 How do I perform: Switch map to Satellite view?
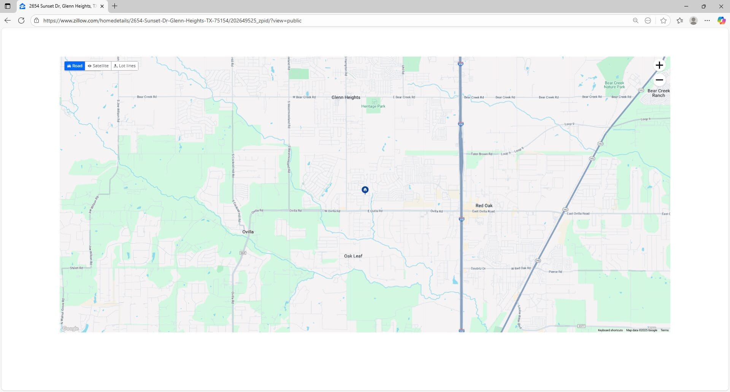click(x=98, y=66)
